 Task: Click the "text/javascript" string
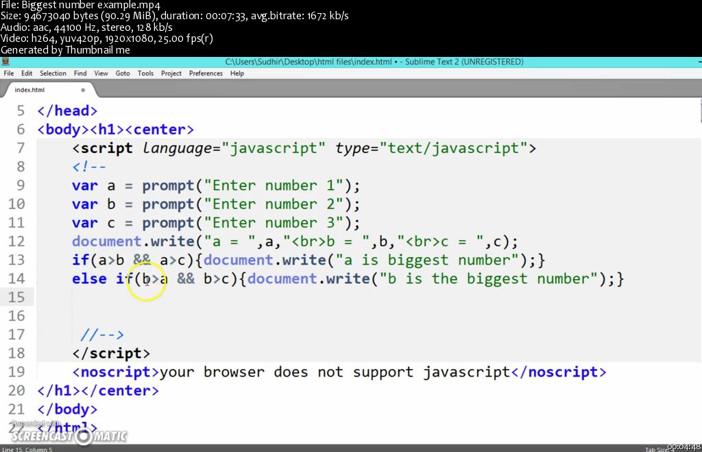pyautogui.click(x=454, y=148)
